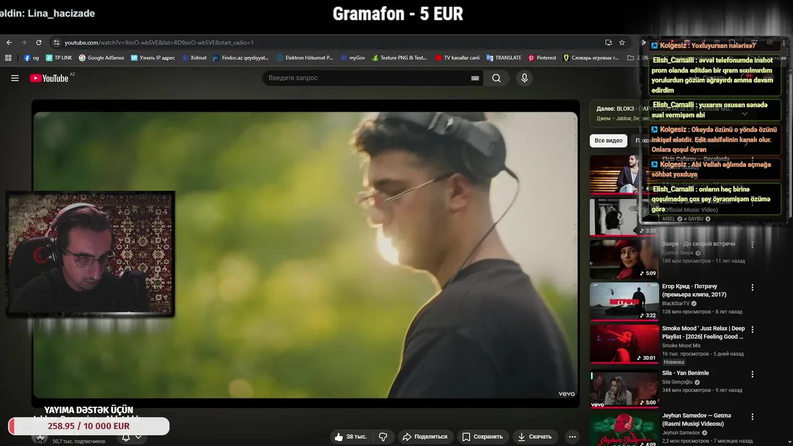Click the install app icon in address bar
This screenshot has height=446, width=793.
tap(608, 43)
